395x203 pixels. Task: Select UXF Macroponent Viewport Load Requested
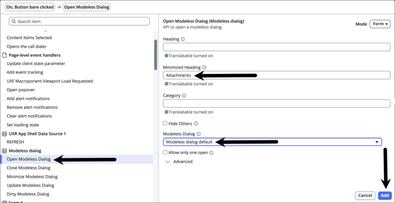(x=50, y=81)
